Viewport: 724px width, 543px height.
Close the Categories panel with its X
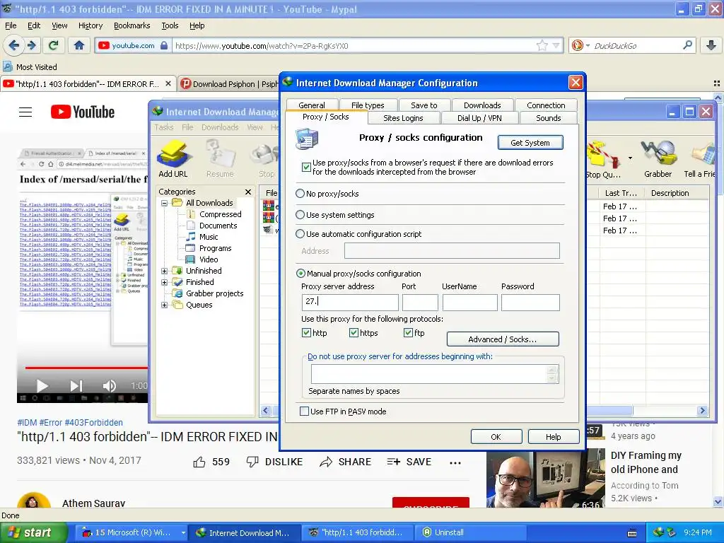(x=248, y=192)
